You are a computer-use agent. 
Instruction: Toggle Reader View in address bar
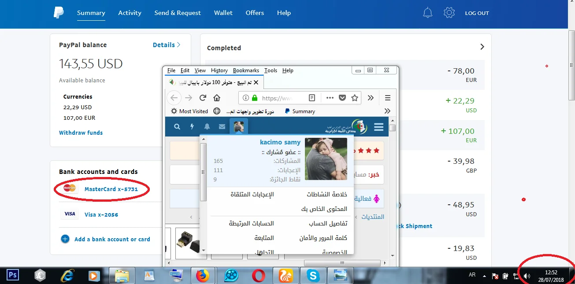click(x=312, y=98)
